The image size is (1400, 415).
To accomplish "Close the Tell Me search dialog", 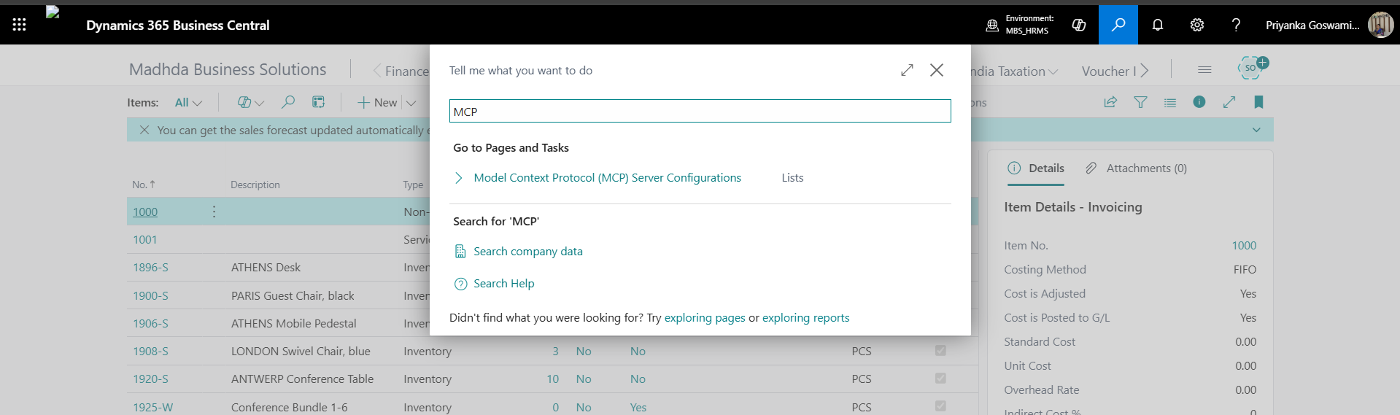I will (937, 70).
